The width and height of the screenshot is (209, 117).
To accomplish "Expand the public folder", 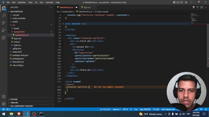I will 15,22.
